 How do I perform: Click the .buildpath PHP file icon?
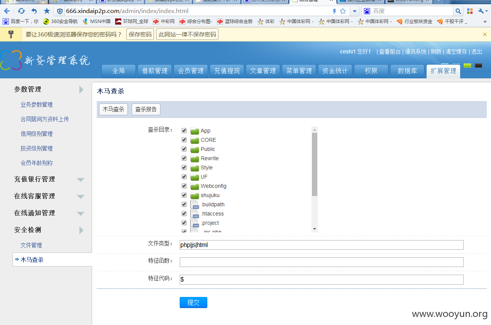pyautogui.click(x=195, y=204)
